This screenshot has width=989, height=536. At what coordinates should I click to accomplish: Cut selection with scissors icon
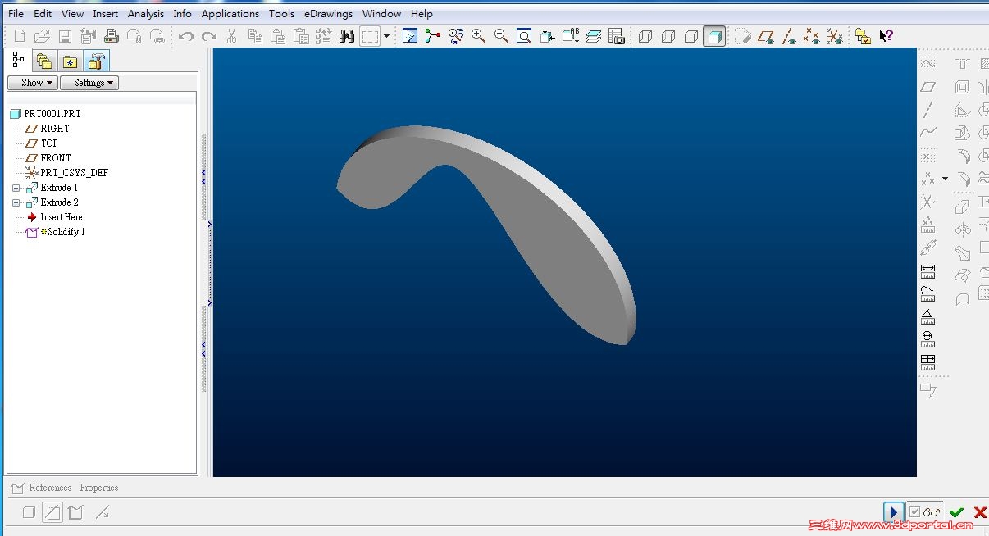point(232,36)
